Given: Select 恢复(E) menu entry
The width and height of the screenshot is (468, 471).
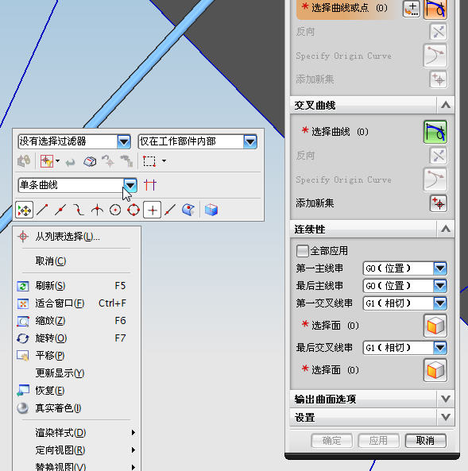Looking at the screenshot, I should point(76,391).
